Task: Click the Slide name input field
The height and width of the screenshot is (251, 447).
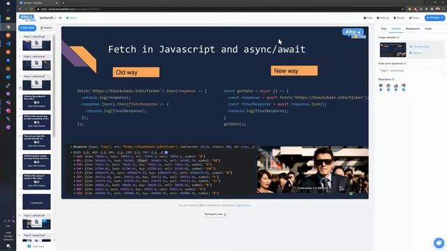Action: [411, 70]
